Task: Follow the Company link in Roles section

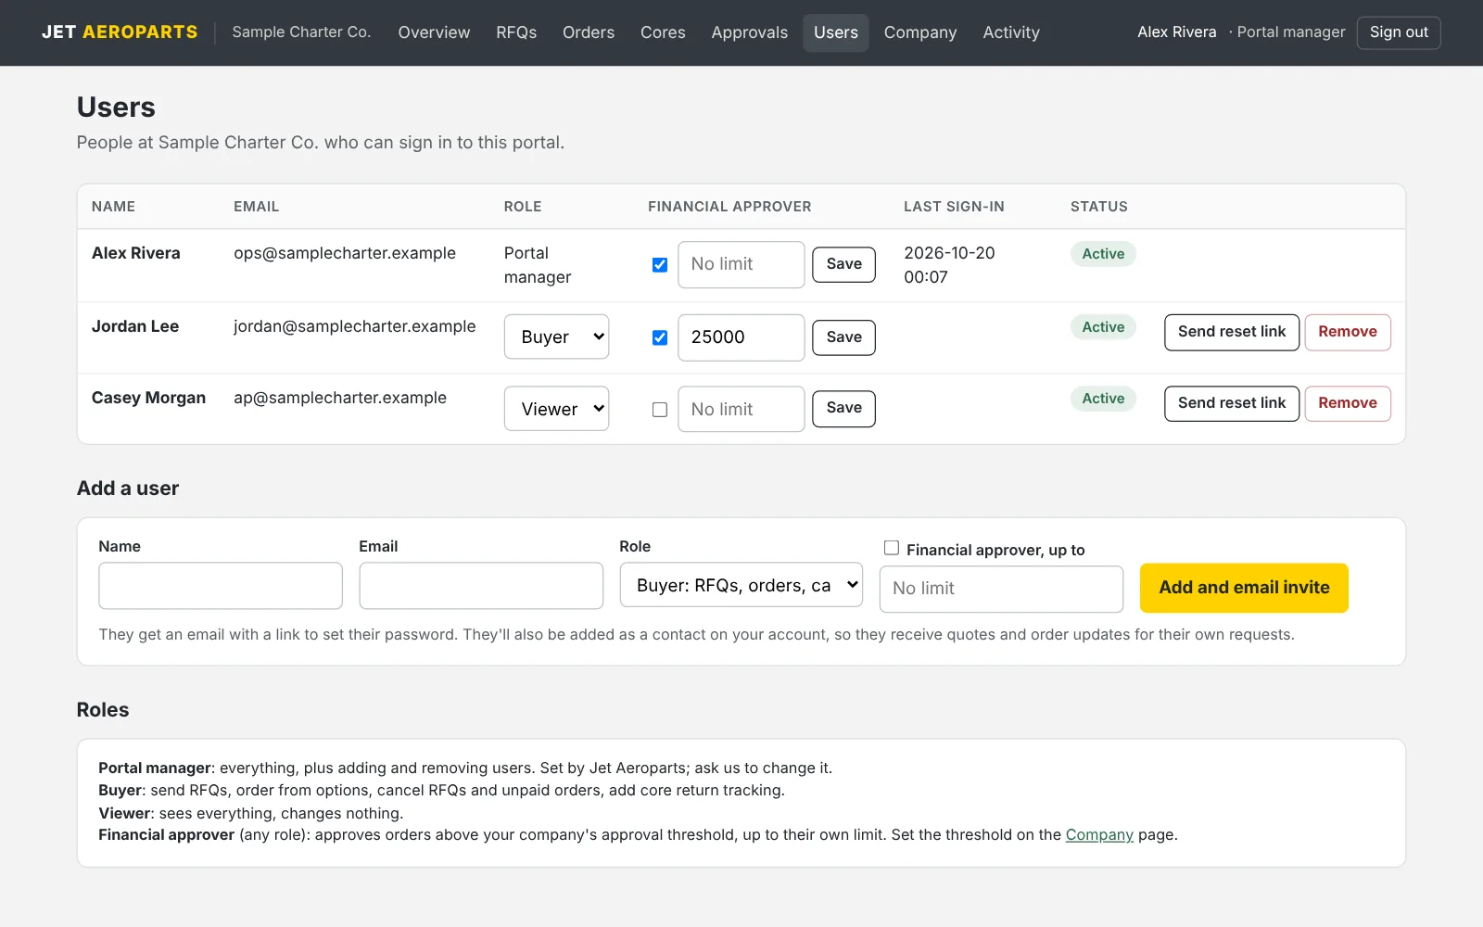Action: coord(1099,835)
